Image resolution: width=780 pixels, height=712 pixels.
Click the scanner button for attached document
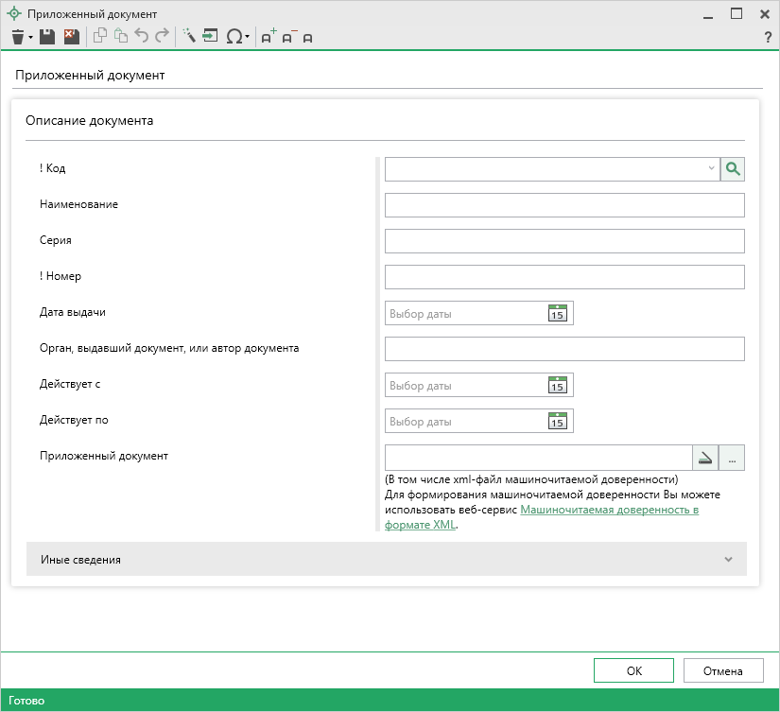(705, 458)
